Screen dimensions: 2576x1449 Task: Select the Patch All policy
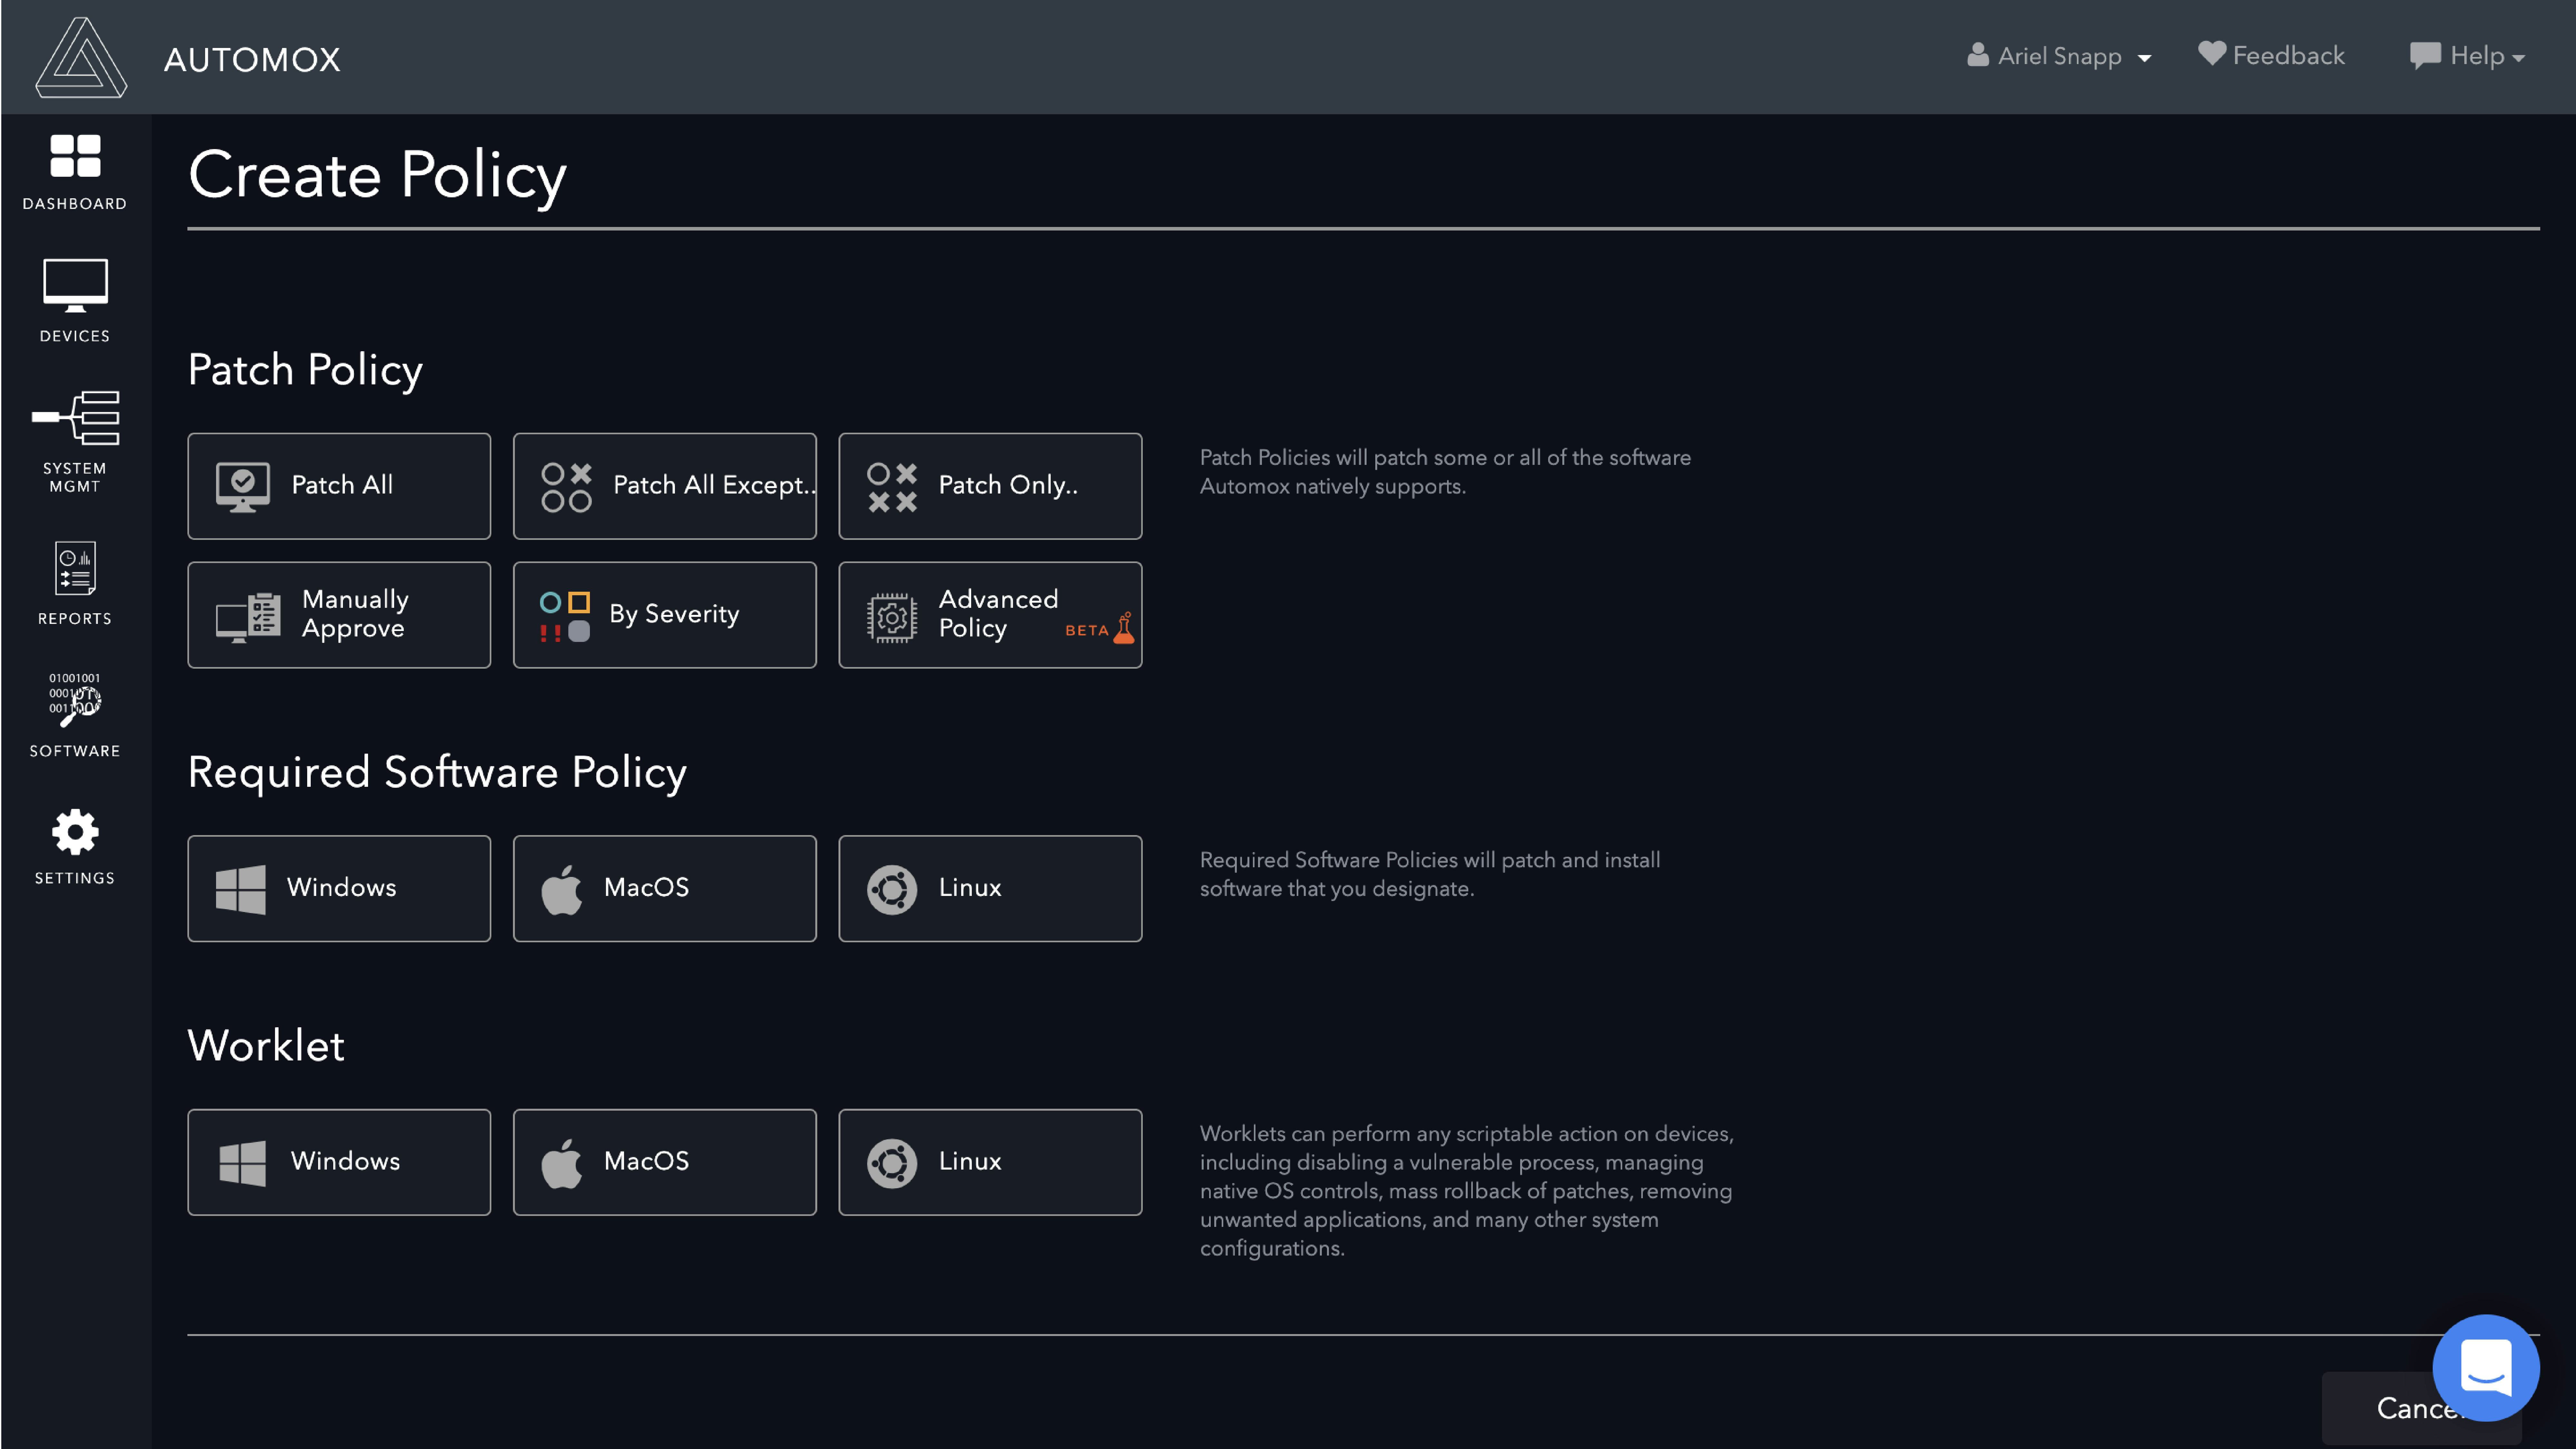339,486
